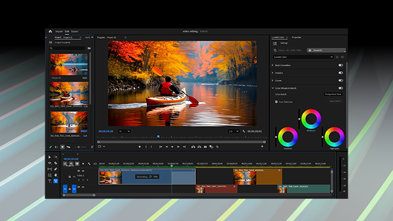
Task: Open the Fit zoom level dropdown
Action: click(124, 131)
